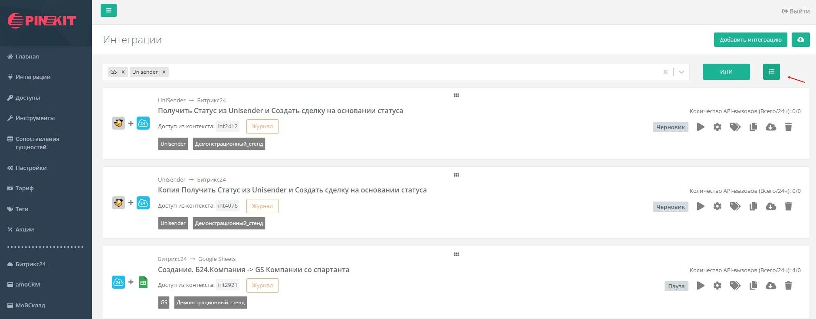816x319 pixels.
Task: Copy the int2921 integration using the duplicate icon
Action: 753,286
